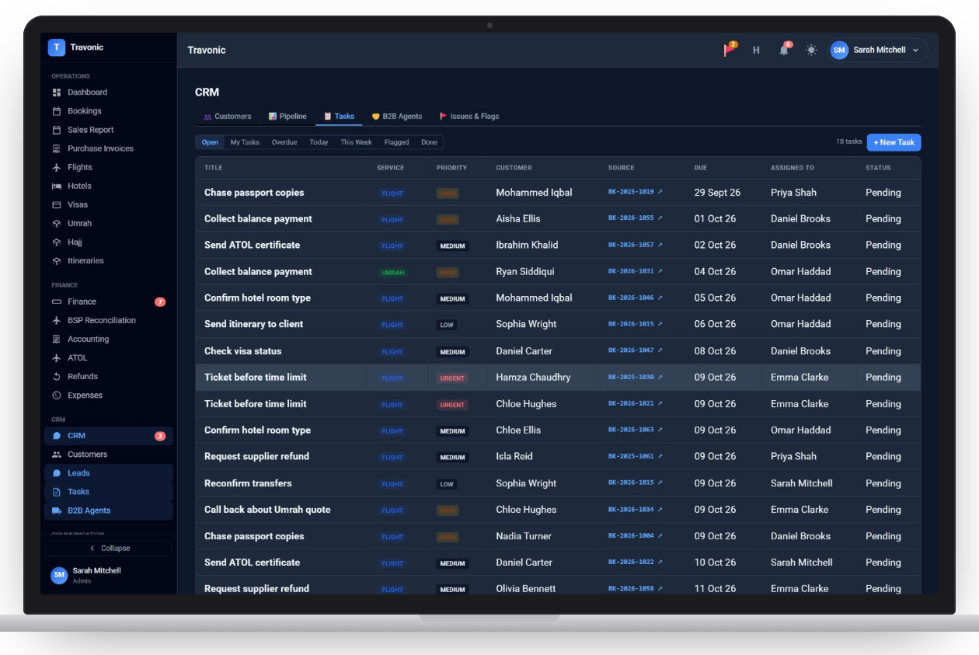Open Purchase Invoices icon in sidebar

[x=57, y=148]
